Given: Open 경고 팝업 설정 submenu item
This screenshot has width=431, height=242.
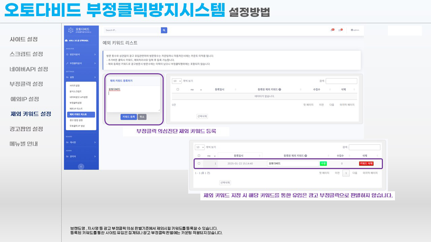Looking at the screenshot, I should [x=76, y=120].
